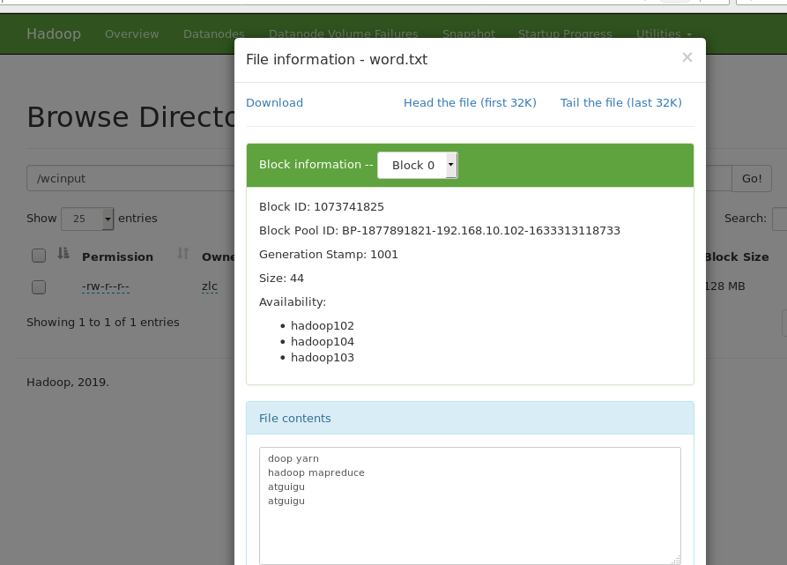Select the hadoop104 availability entry
The image size is (787, 565).
click(323, 342)
